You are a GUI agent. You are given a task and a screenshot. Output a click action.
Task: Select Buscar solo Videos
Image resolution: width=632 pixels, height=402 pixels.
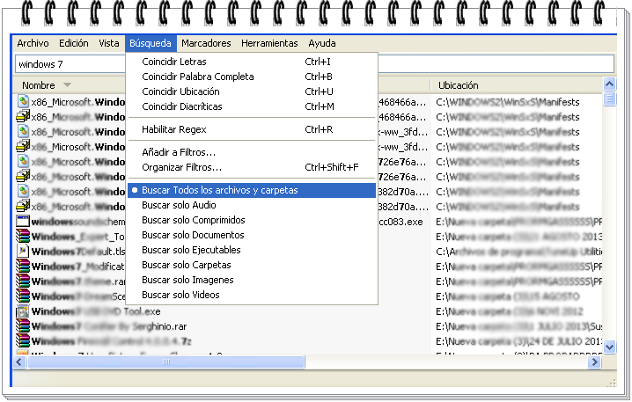pos(252,295)
